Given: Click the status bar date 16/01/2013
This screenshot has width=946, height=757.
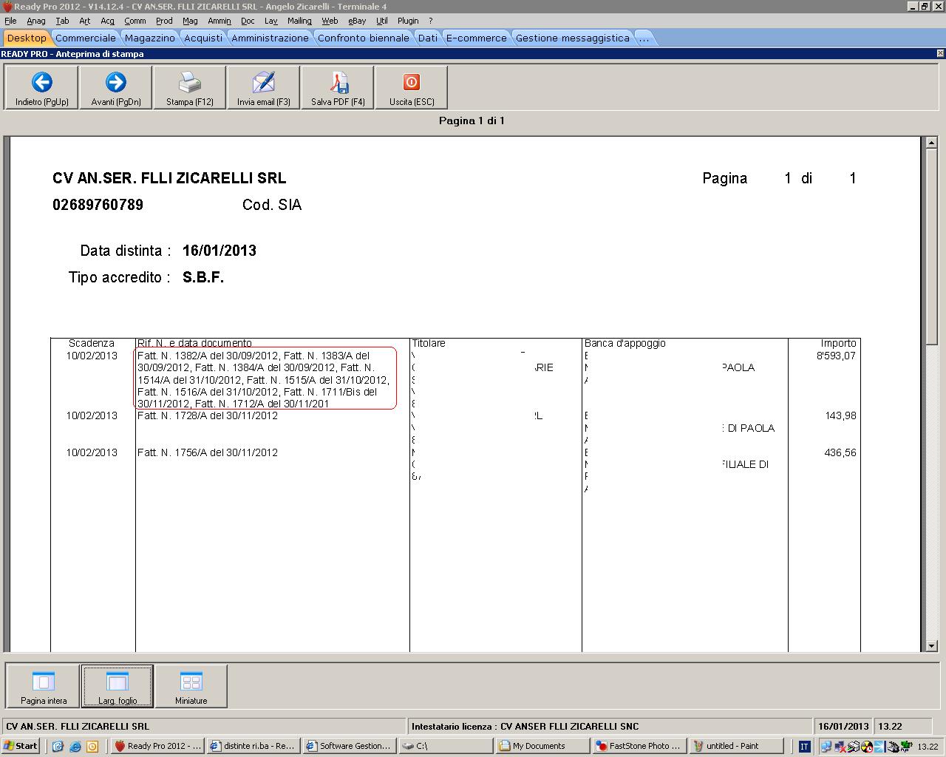Looking at the screenshot, I should tap(843, 726).
